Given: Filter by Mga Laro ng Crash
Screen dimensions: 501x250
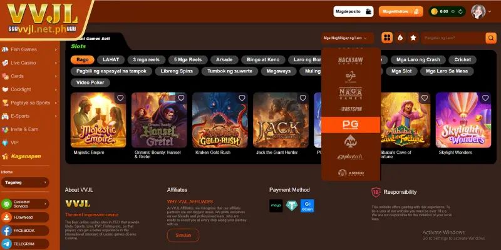Looking at the screenshot, I should [418, 59].
